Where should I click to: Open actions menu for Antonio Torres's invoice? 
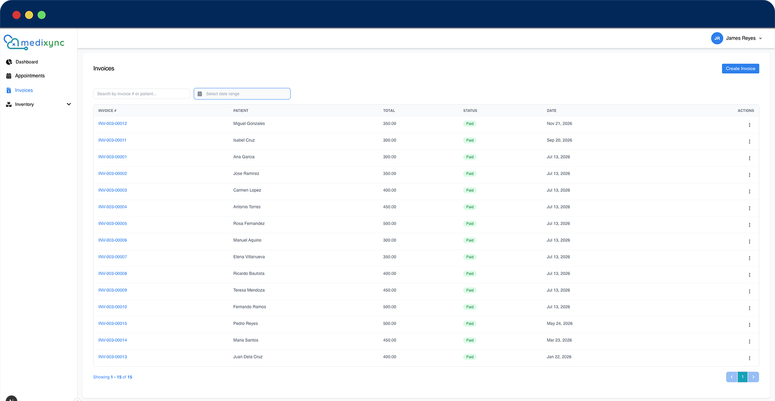pos(749,208)
